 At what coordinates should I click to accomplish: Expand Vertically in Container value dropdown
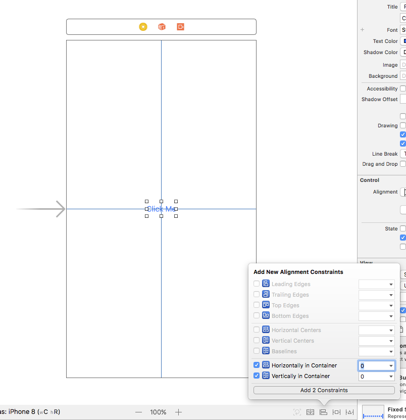391,377
